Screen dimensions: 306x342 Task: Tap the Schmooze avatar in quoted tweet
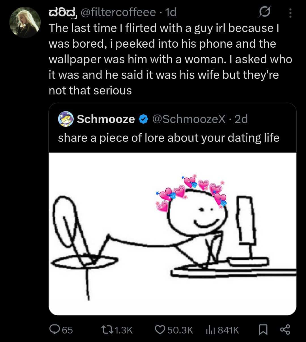[x=66, y=119]
